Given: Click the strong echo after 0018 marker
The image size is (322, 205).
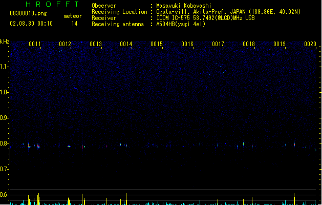Looking at the screenshot, I should click(x=252, y=146).
